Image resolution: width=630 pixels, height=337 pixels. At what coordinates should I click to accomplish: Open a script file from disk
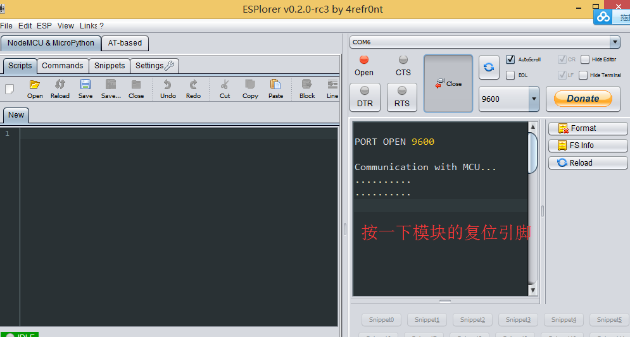pos(35,89)
